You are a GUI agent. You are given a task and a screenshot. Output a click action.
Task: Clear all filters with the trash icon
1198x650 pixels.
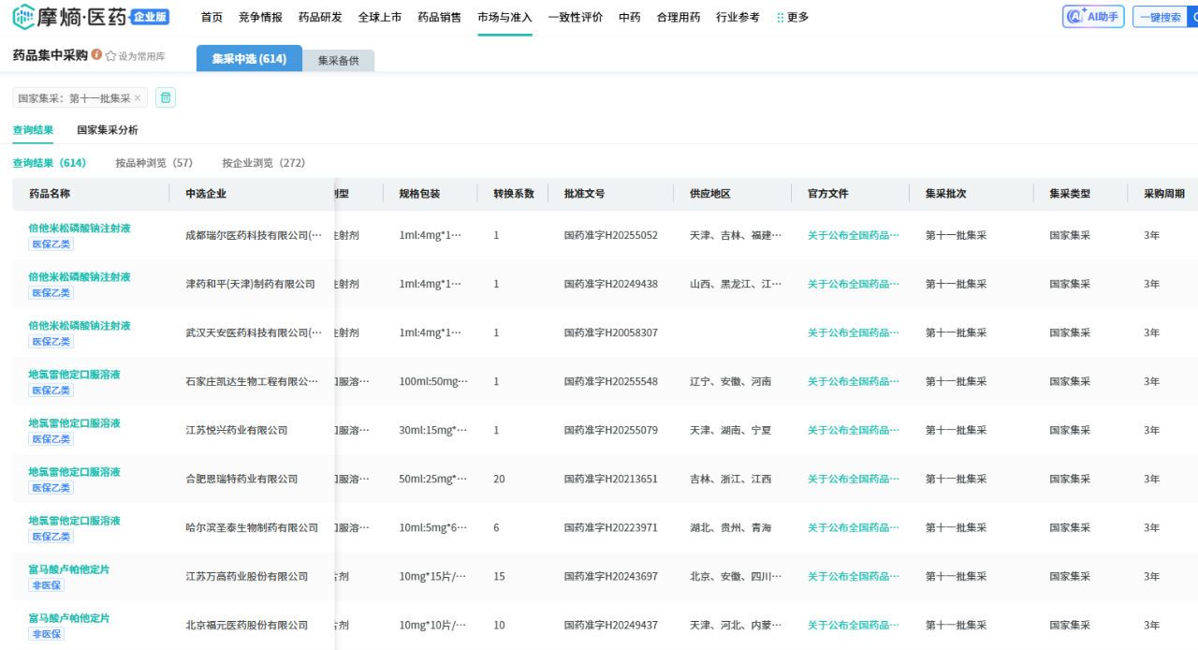[x=165, y=97]
